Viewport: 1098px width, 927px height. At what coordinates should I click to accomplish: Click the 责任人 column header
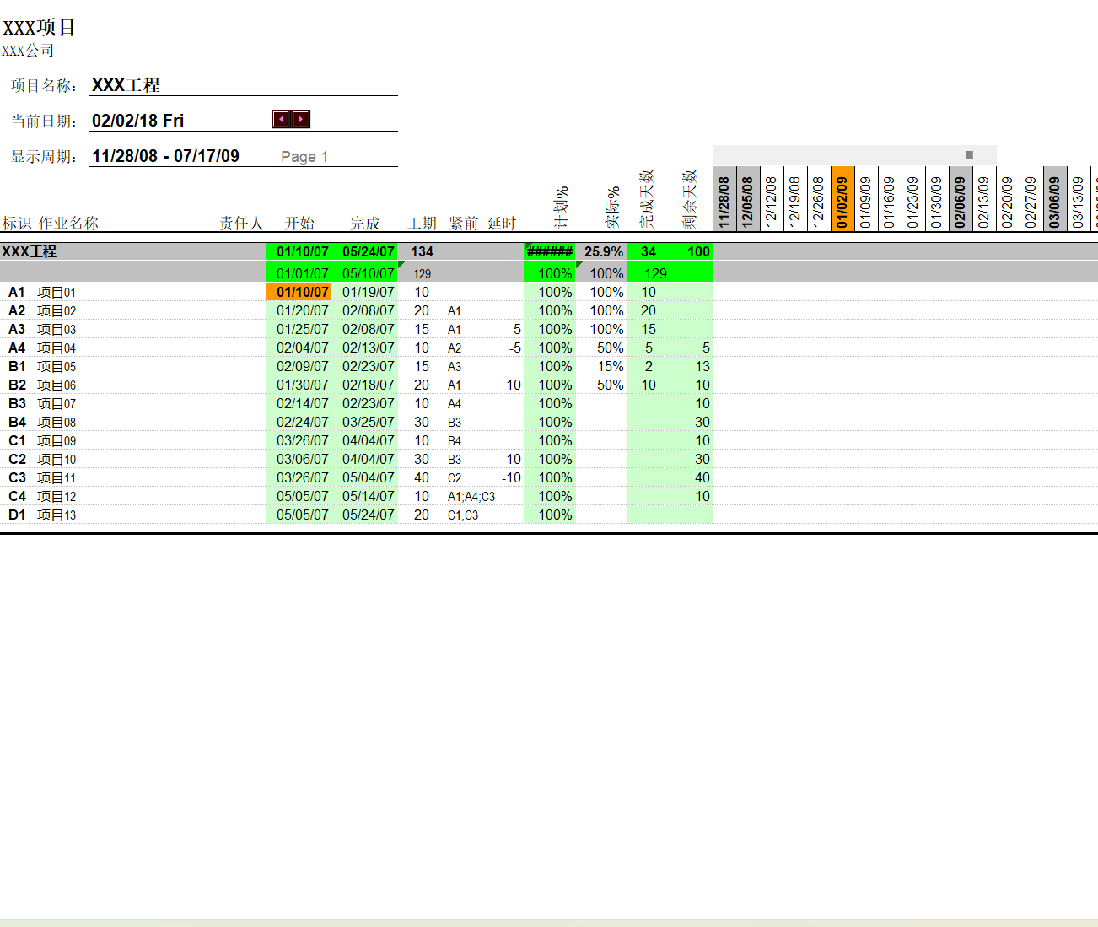(241, 223)
